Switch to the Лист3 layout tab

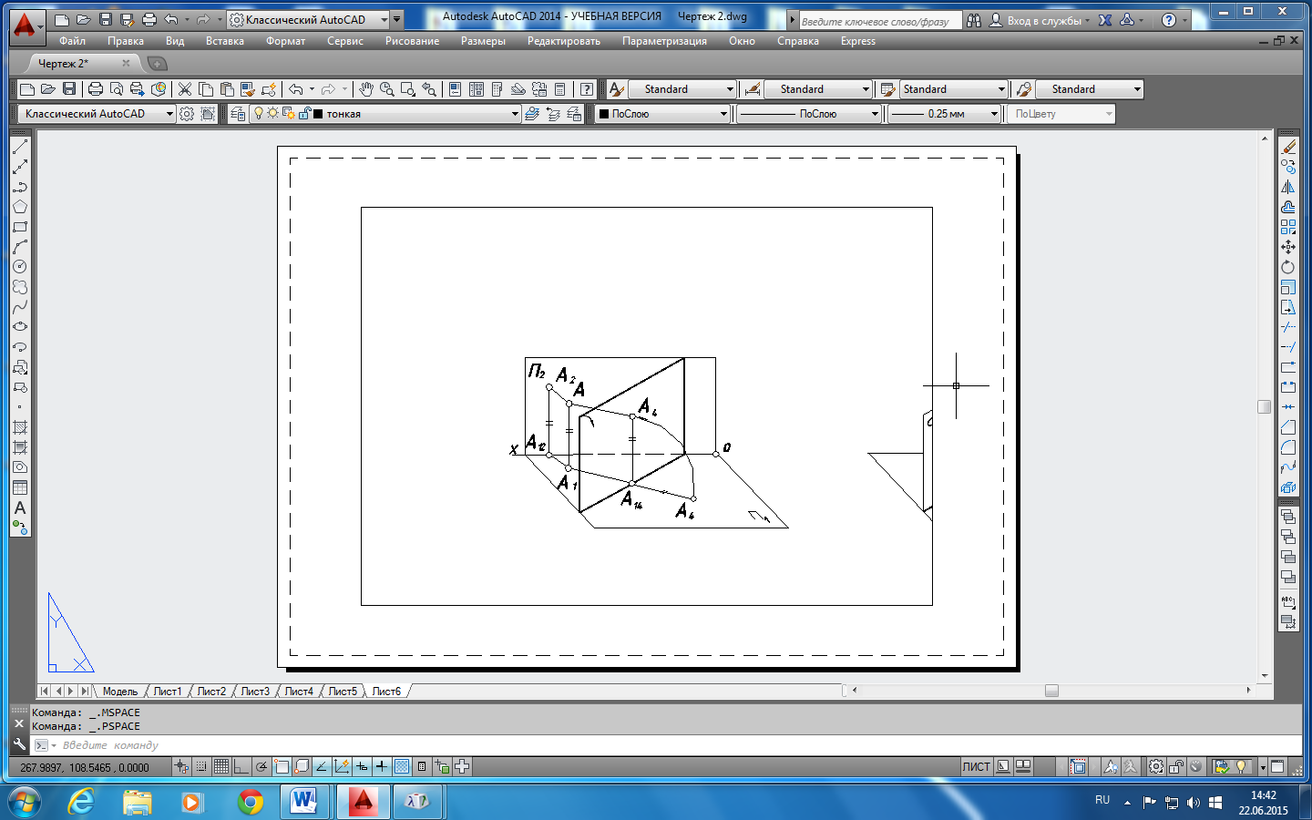pyautogui.click(x=255, y=692)
